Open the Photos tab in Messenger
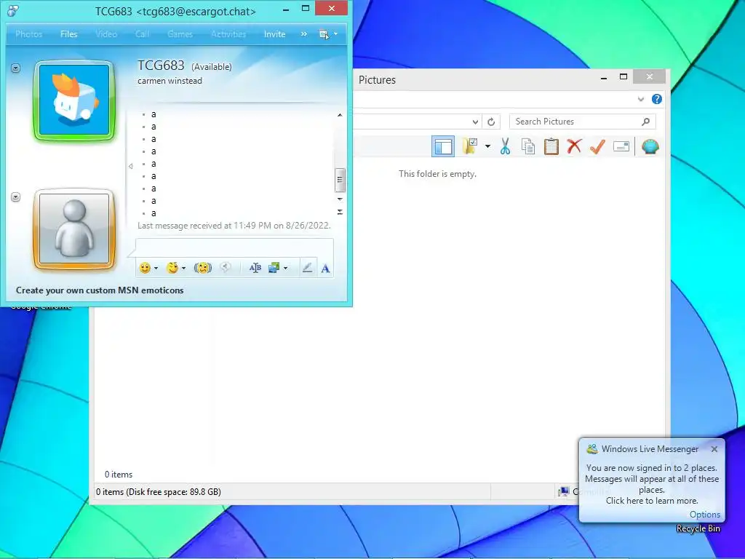The width and height of the screenshot is (745, 559). click(x=29, y=34)
